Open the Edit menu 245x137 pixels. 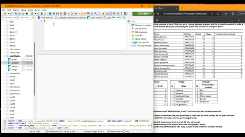(9, 10)
